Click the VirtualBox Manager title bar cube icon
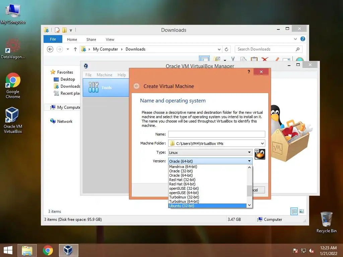343x257 pixels. tap(86, 66)
